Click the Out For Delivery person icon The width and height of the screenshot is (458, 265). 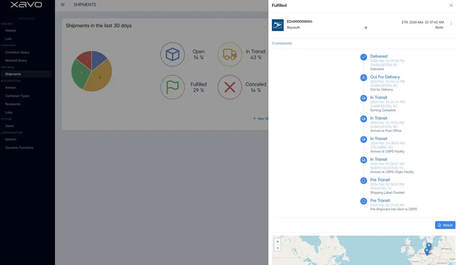(364, 78)
